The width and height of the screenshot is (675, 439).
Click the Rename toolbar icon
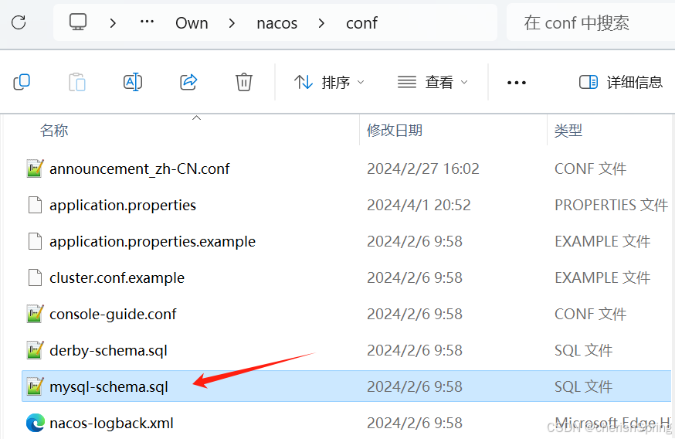click(x=133, y=82)
